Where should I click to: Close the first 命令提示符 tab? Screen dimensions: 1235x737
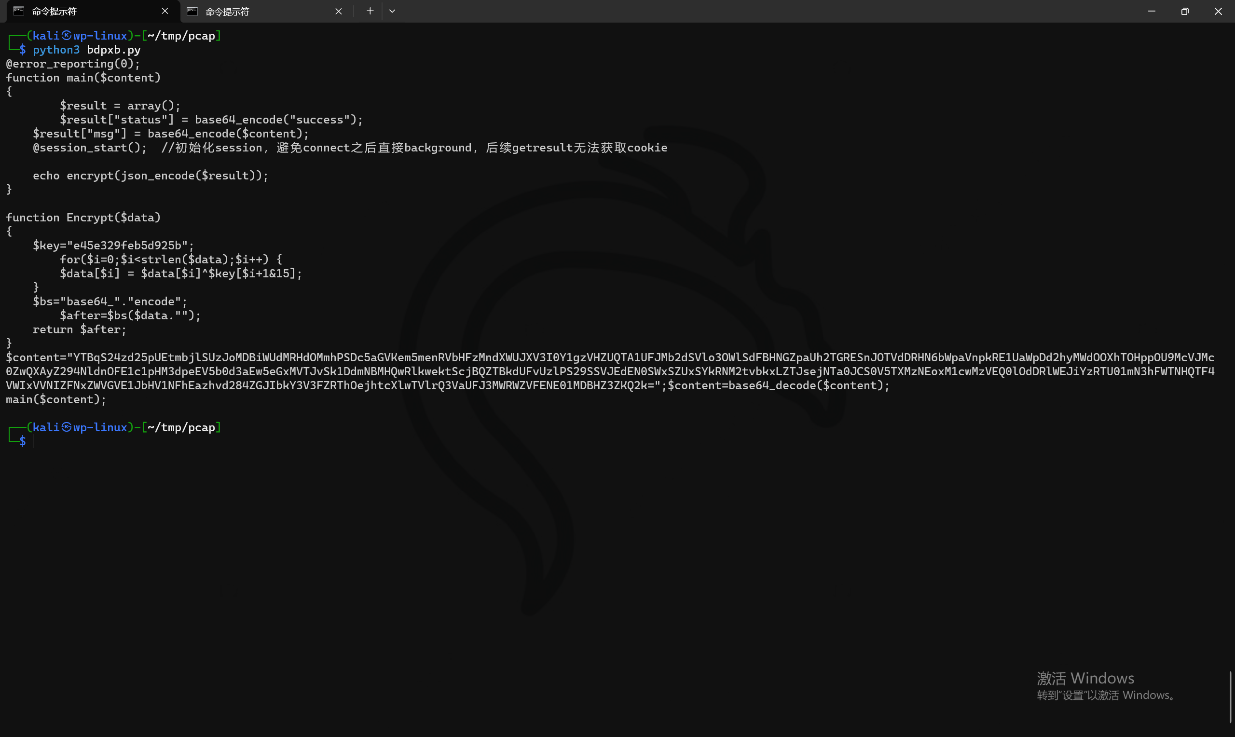(x=165, y=11)
